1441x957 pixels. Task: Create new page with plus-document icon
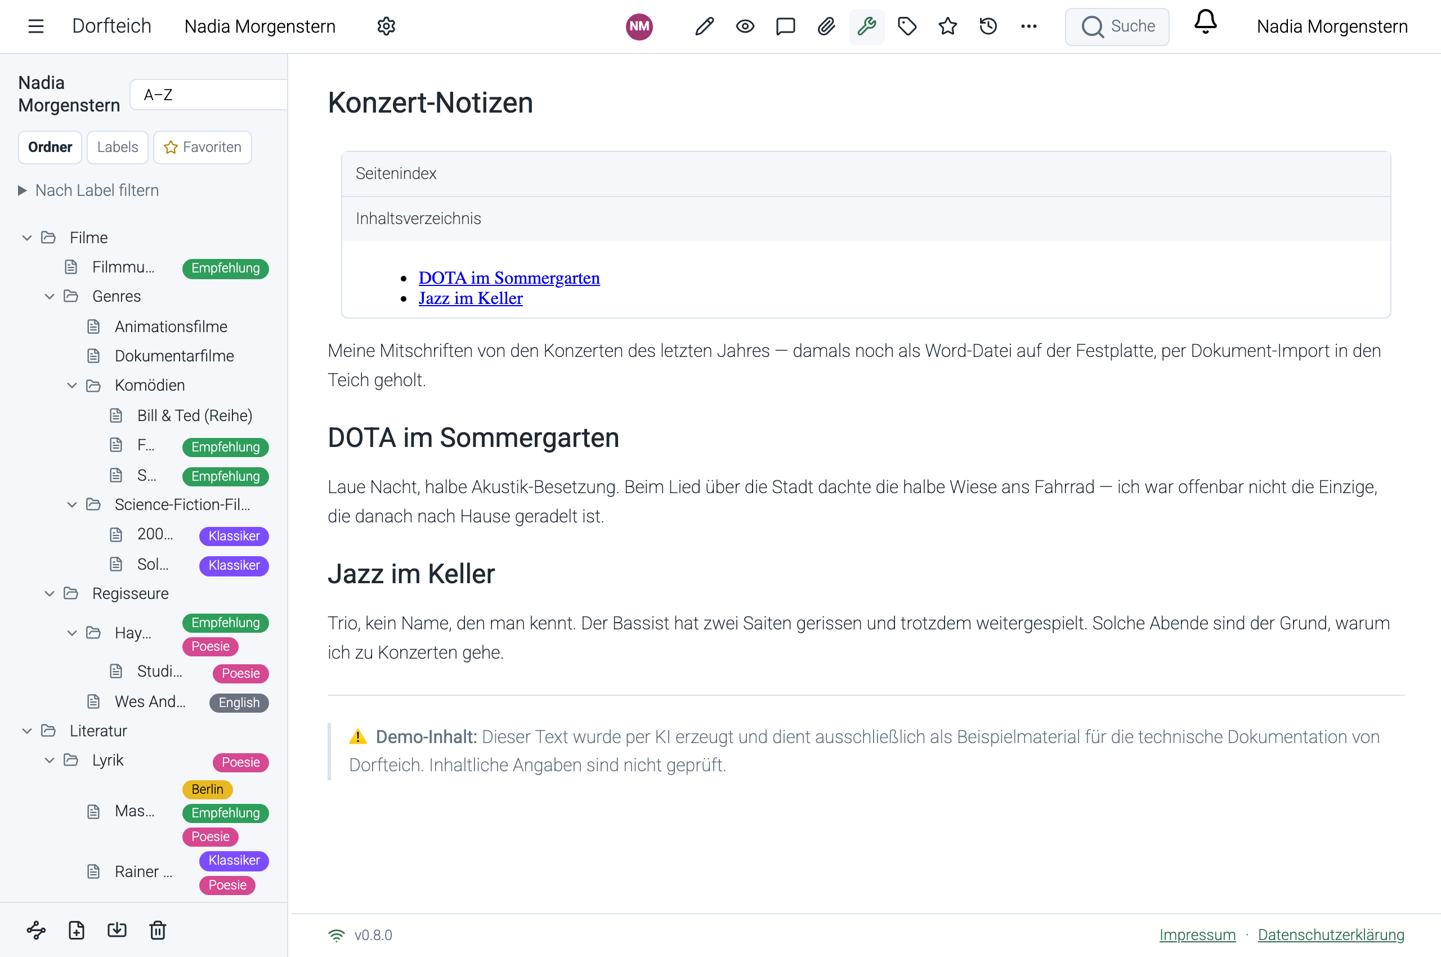tap(77, 930)
